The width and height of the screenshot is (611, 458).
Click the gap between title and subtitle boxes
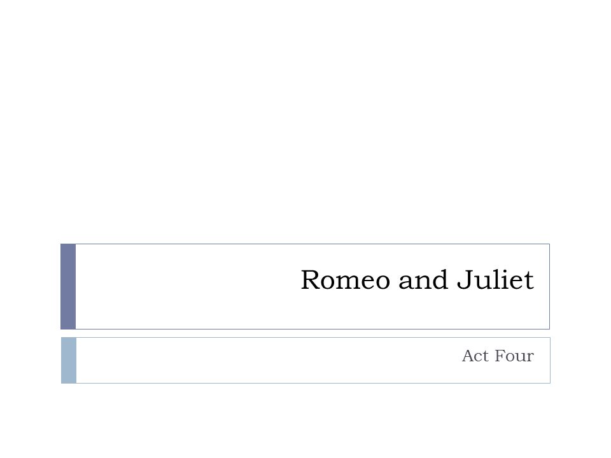coord(305,333)
